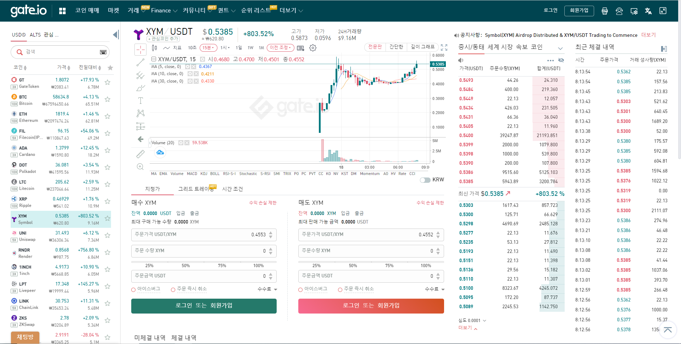Favorite the ETH Ethereum row star
Screen dimensions: 681x344
tap(107, 116)
